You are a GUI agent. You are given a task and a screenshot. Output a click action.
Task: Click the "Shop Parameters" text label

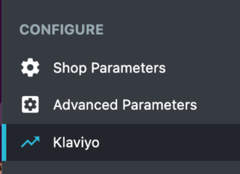(109, 68)
